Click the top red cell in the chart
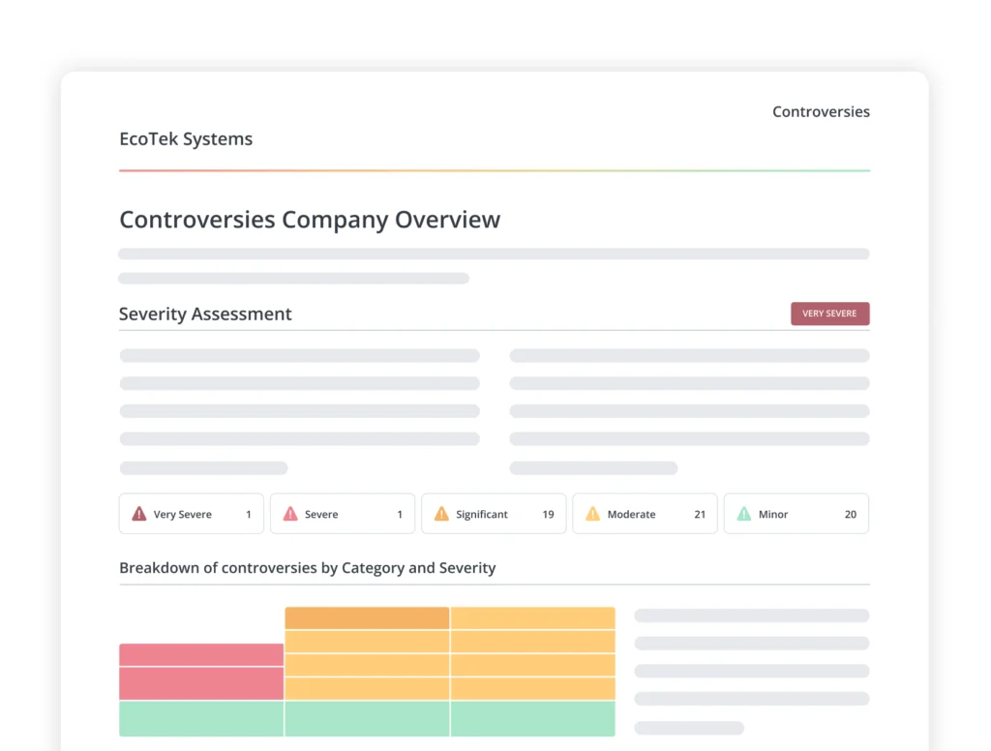 201,655
